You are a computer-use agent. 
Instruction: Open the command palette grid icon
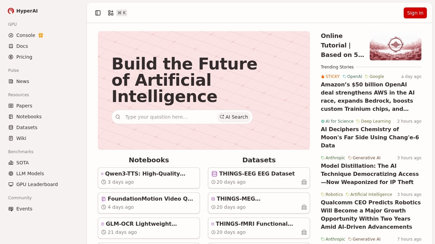[111, 13]
